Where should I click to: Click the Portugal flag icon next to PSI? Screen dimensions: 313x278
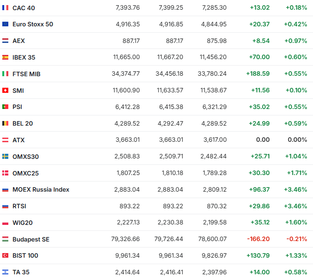point(5,107)
